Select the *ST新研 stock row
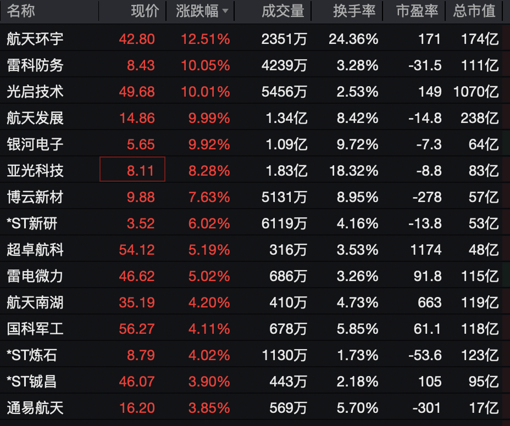Viewport: 510px width, 426px height. (x=32, y=223)
